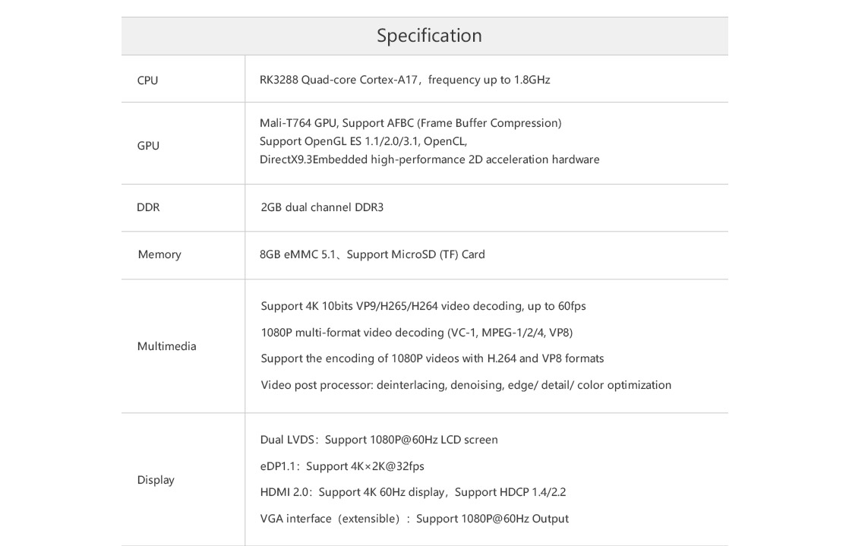The image size is (849, 546).
Task: Click the H.264 and VP8 encoding line
Action: (x=432, y=358)
